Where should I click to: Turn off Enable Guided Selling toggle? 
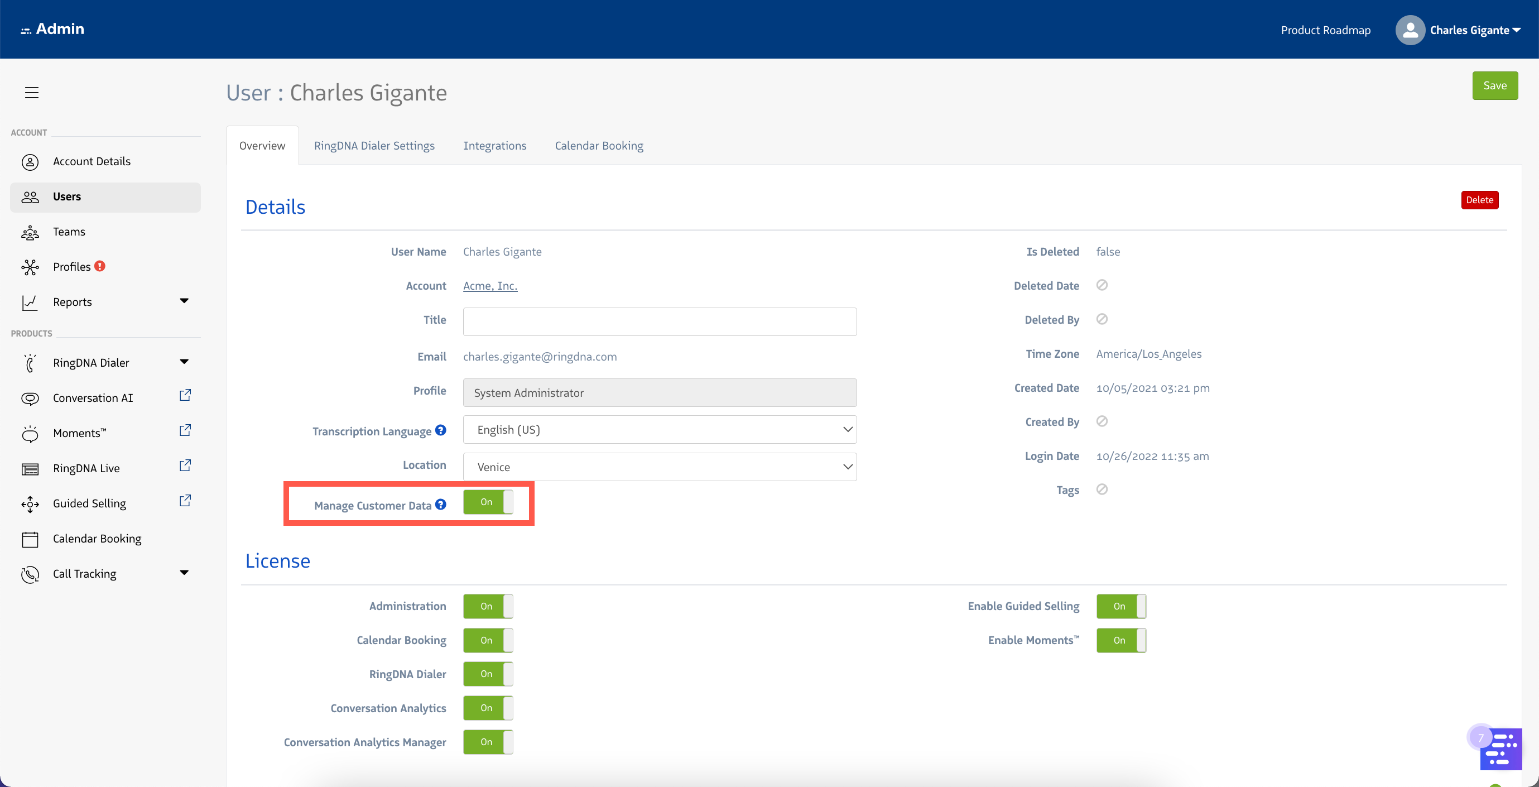pyautogui.click(x=1121, y=606)
